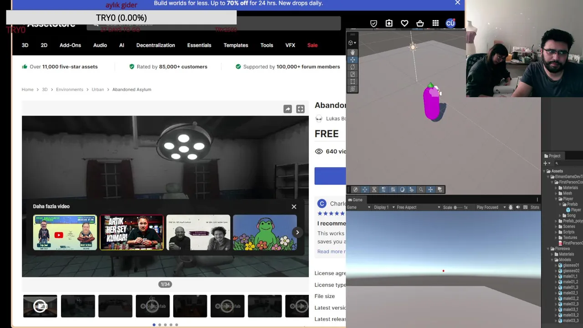Select the Scale tool in Scene toolbar

353,74
